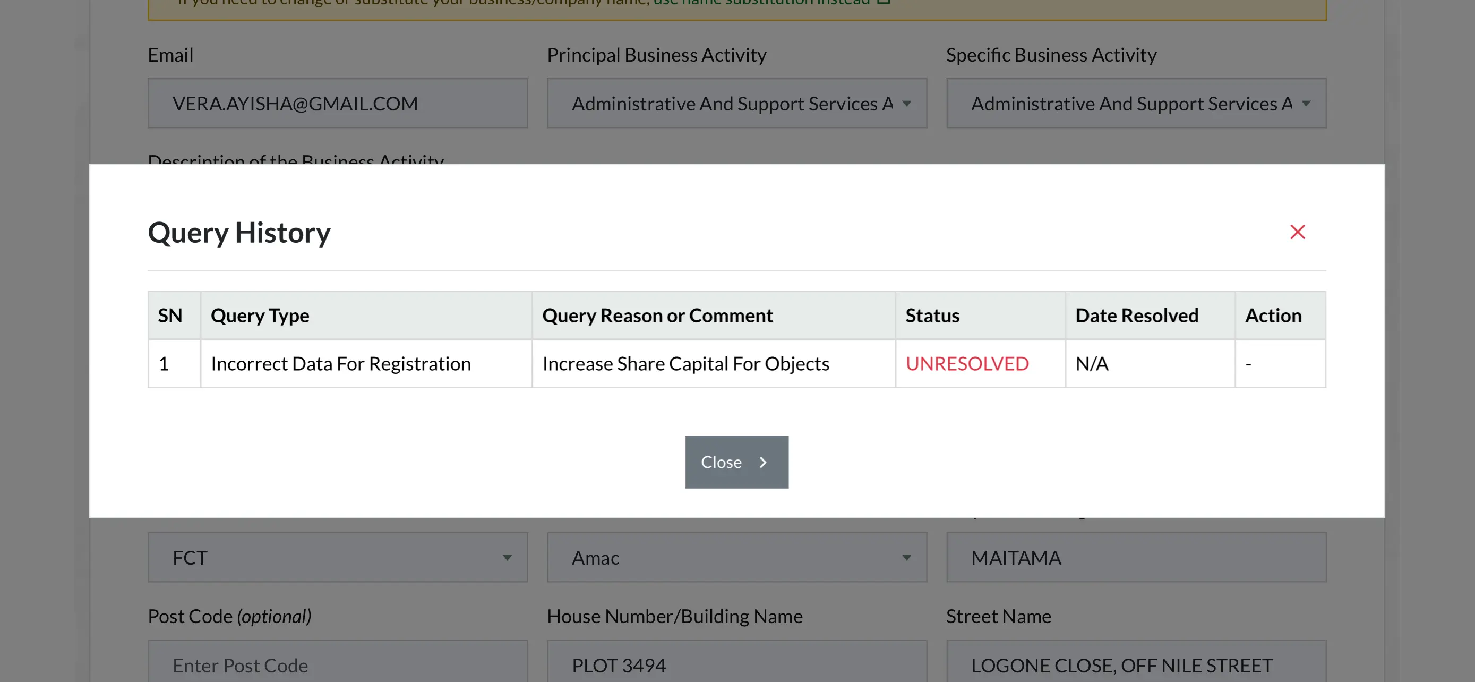Open the Principal Business Activity dropdown
This screenshot has width=1475, height=682.
click(x=736, y=103)
